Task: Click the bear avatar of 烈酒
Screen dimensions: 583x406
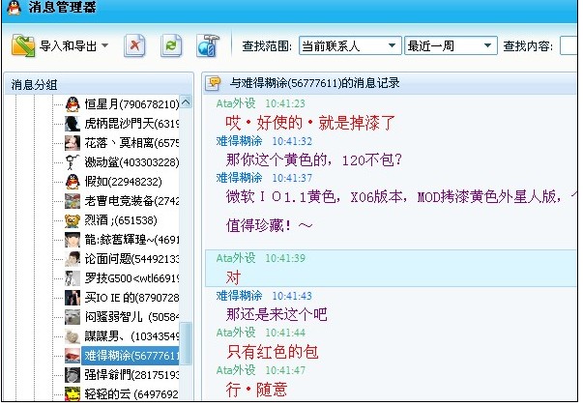Action: coord(72,219)
